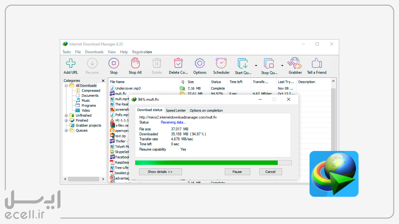Open the Tasks menu
This screenshot has height=224, width=399.
coord(67,52)
